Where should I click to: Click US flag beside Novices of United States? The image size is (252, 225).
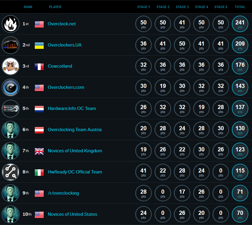pyautogui.click(x=39, y=215)
